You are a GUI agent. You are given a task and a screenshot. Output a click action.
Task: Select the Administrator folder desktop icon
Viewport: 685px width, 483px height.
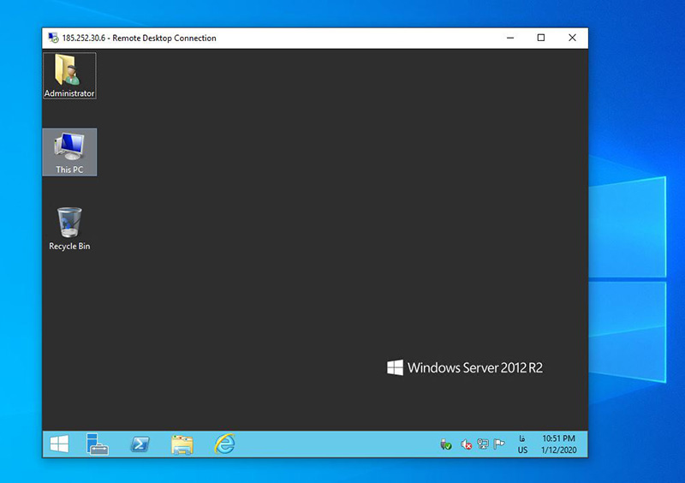click(x=69, y=75)
